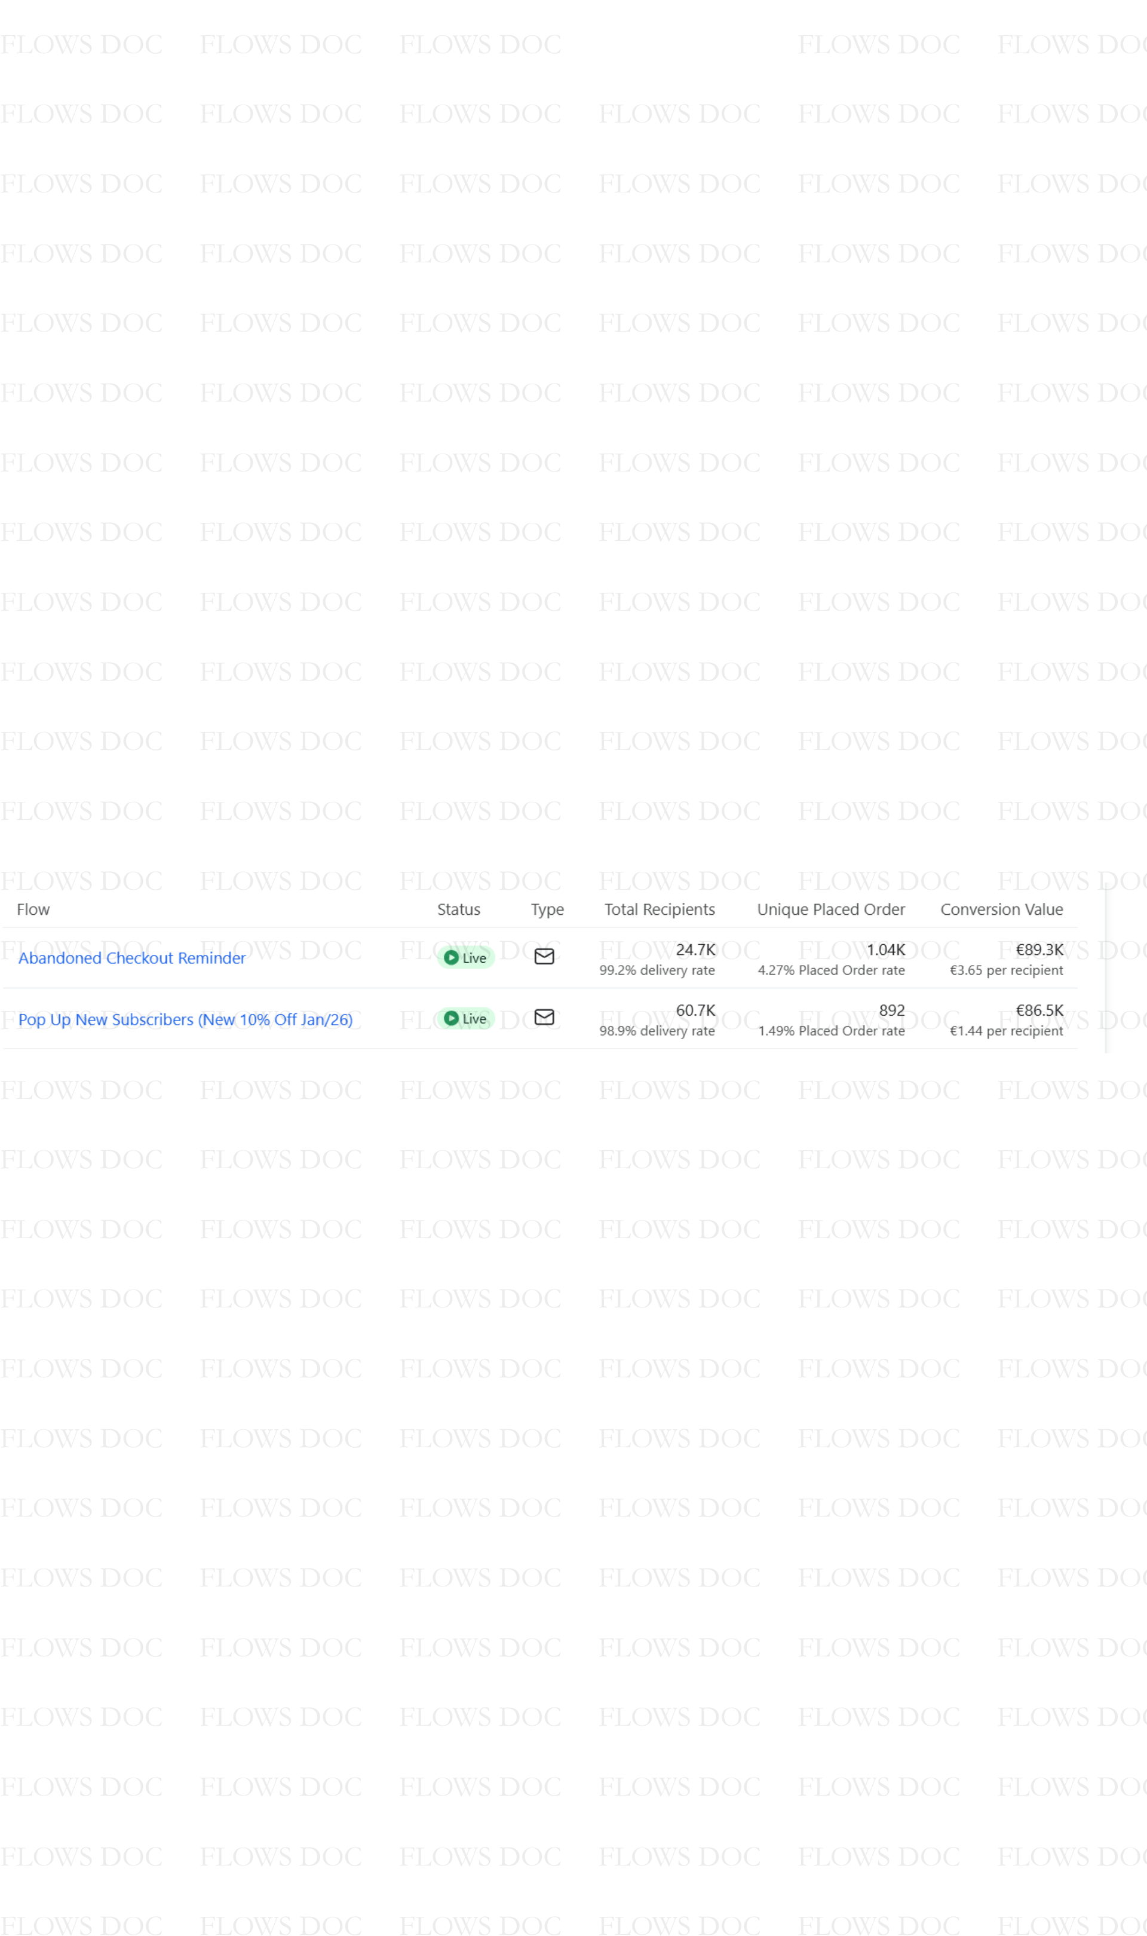
Task: Select the 1.49% Placed Order rate text
Action: (832, 1031)
